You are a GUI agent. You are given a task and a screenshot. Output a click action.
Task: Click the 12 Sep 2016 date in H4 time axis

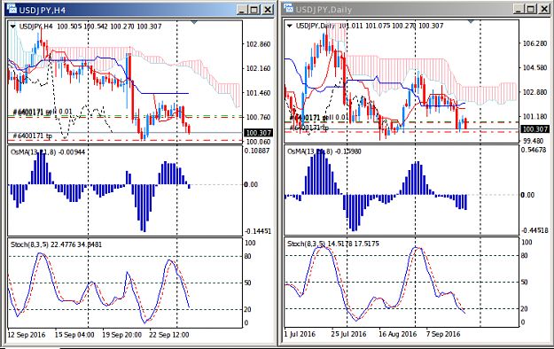[x=27, y=335]
